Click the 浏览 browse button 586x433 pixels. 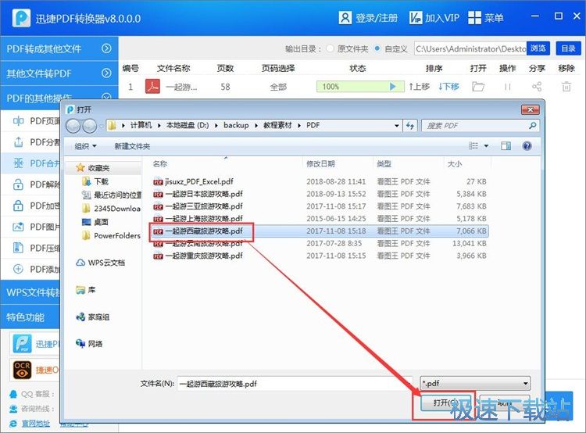538,48
